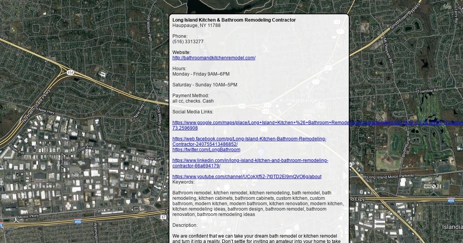
Task: Click the I-495 shield below Motor Pkwy
Action: point(78,222)
